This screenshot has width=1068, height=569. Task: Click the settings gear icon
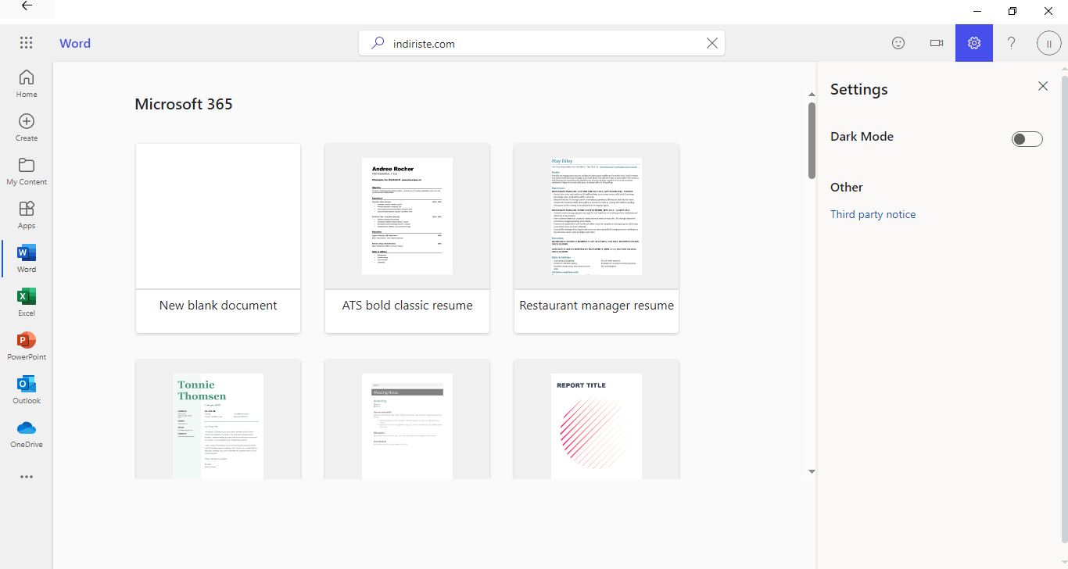pyautogui.click(x=974, y=43)
